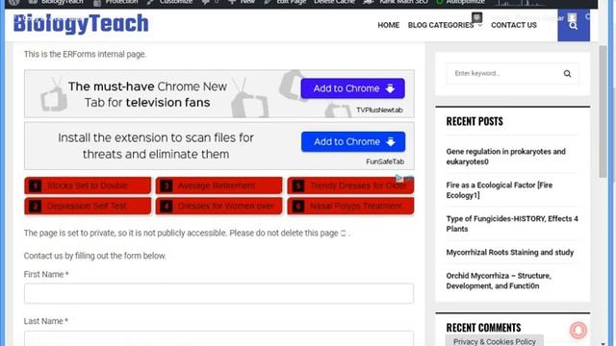616x346 pixels.
Task: Open Orchid Mycorrhiza Structure post
Action: (499, 281)
